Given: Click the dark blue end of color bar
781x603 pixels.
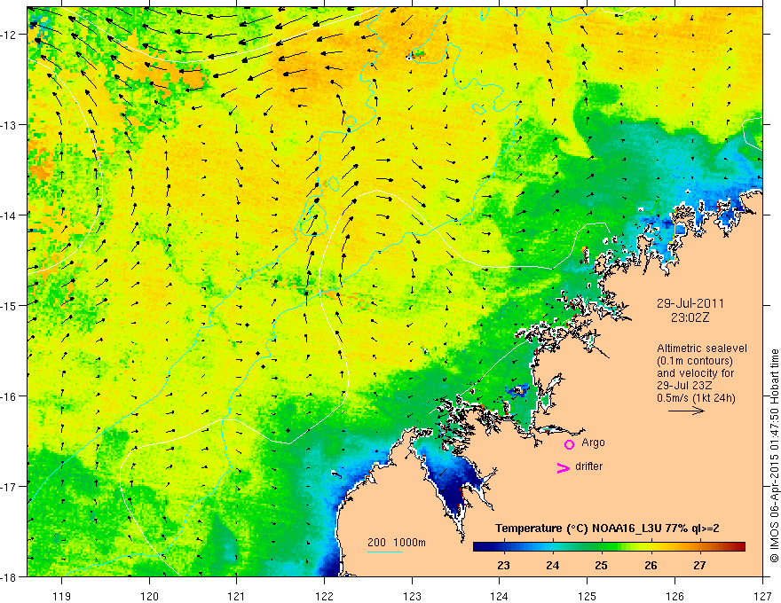Looking at the screenshot, I should (479, 546).
